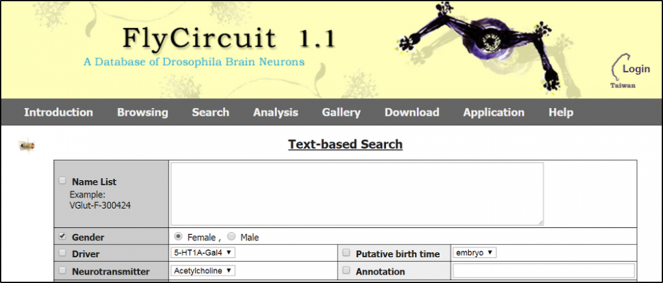Viewport: 663px width, 283px height.
Task: Click the purple neuron artwork in banner
Action: point(486,44)
